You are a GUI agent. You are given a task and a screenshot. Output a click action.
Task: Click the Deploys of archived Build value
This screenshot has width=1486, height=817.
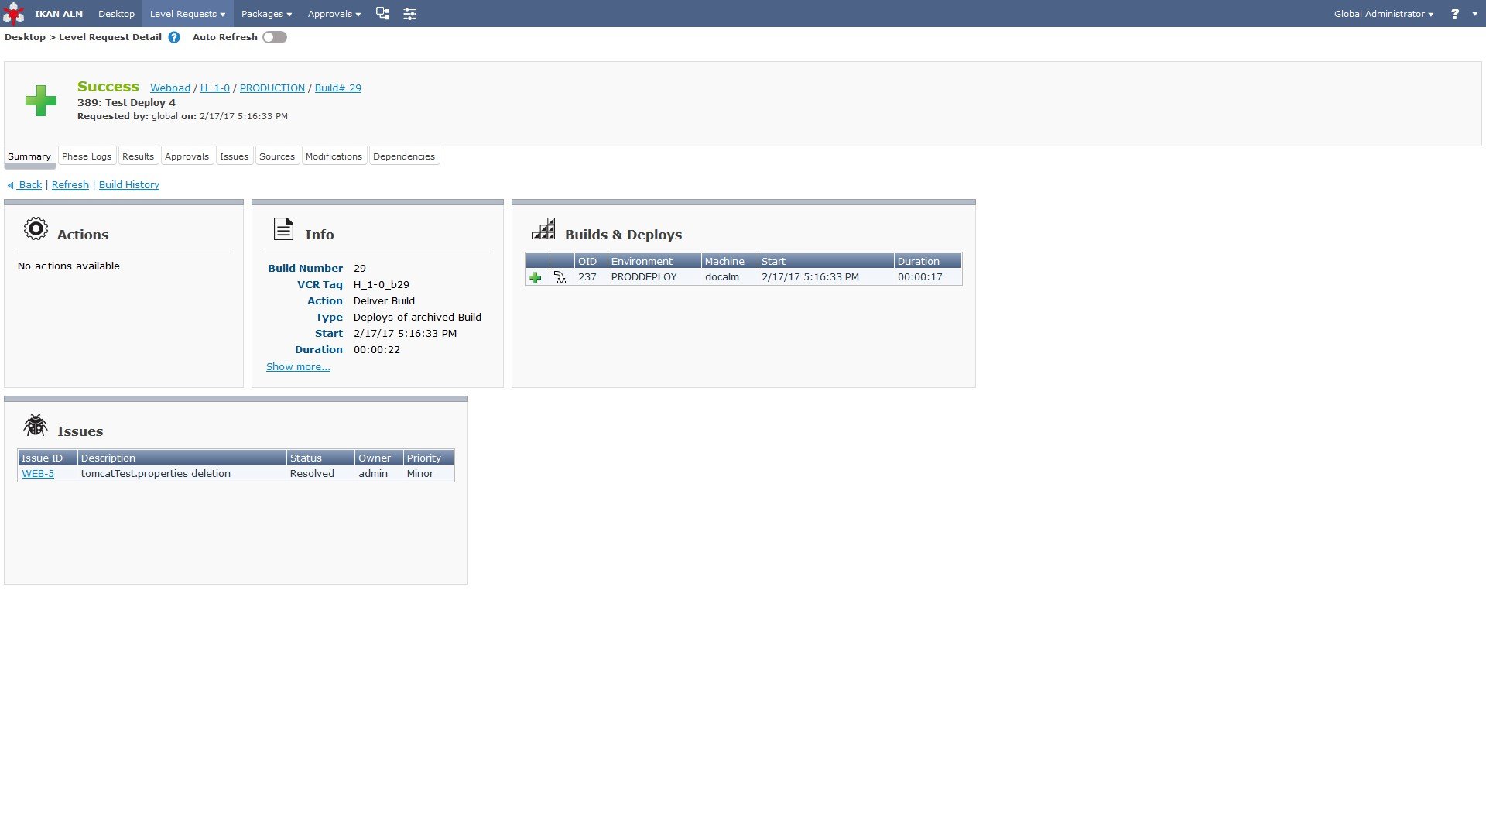[417, 318]
